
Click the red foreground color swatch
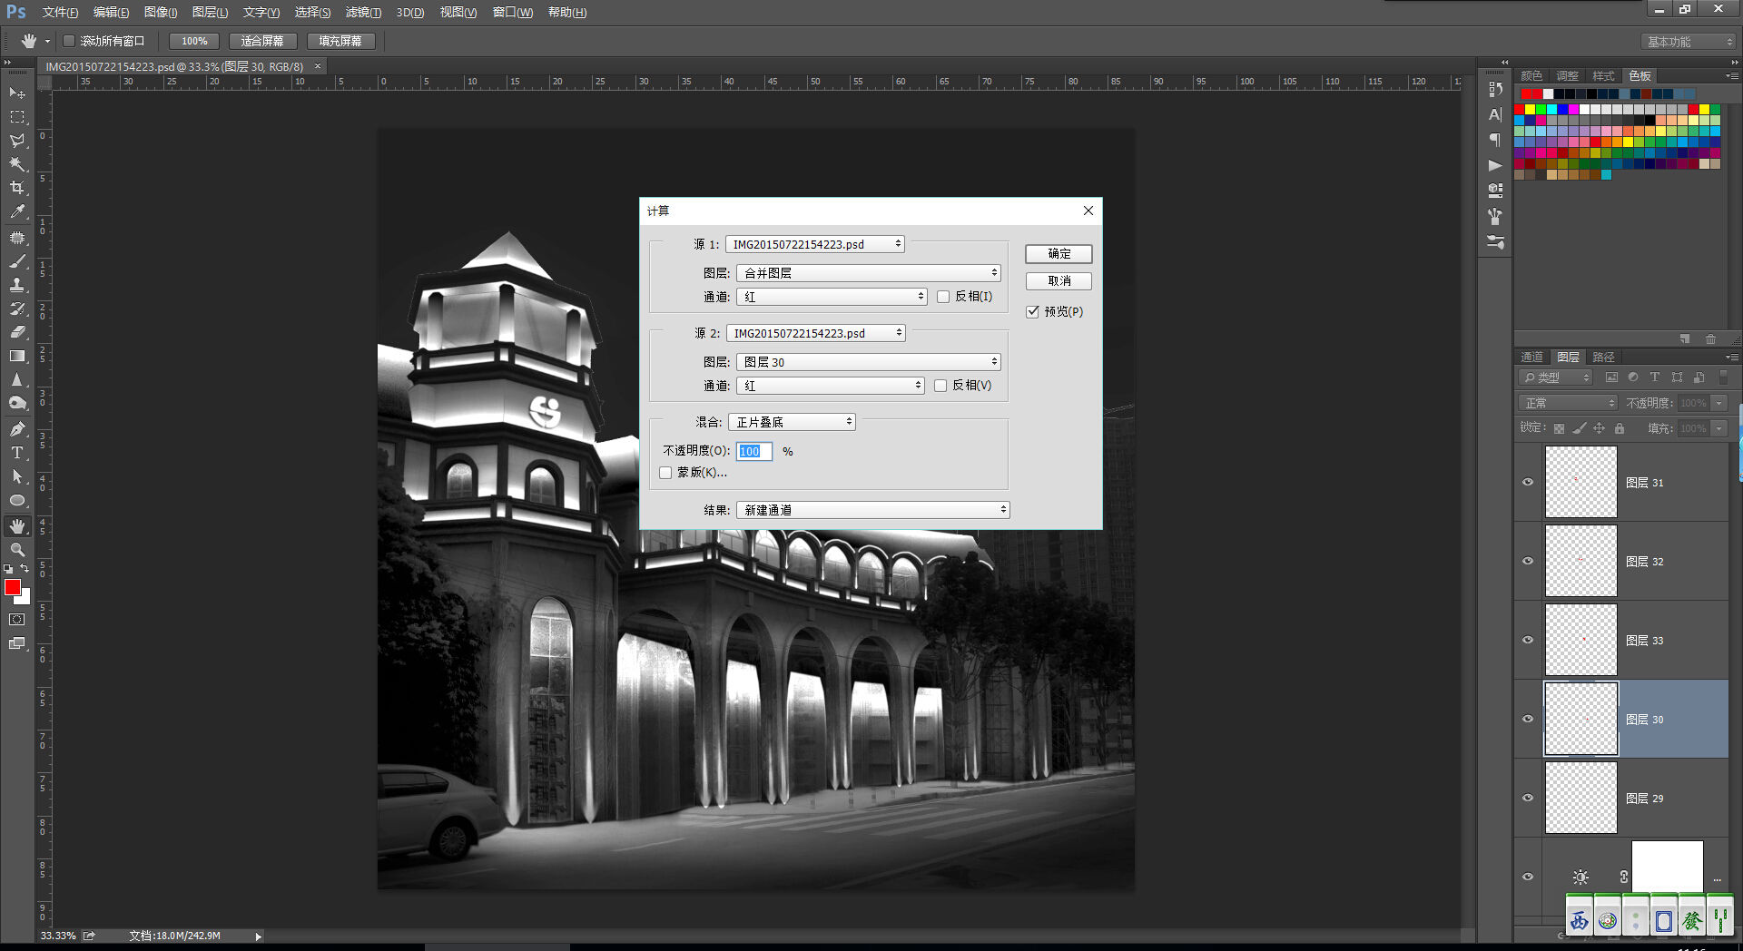[12, 587]
